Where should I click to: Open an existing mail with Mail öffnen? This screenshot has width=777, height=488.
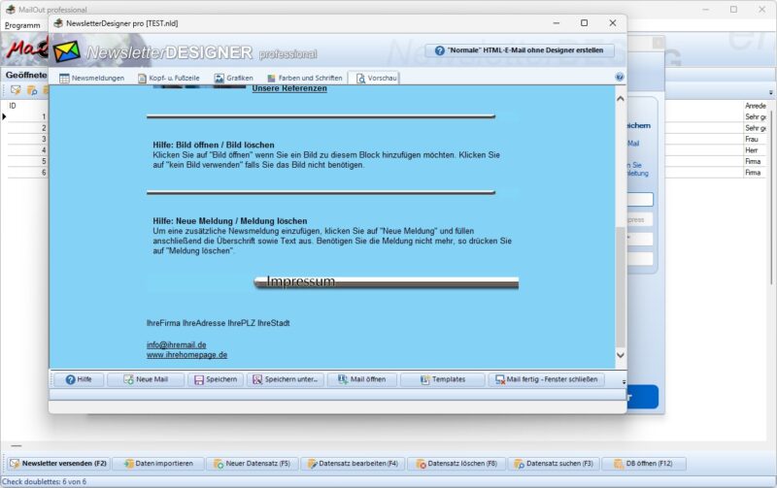pyautogui.click(x=361, y=379)
